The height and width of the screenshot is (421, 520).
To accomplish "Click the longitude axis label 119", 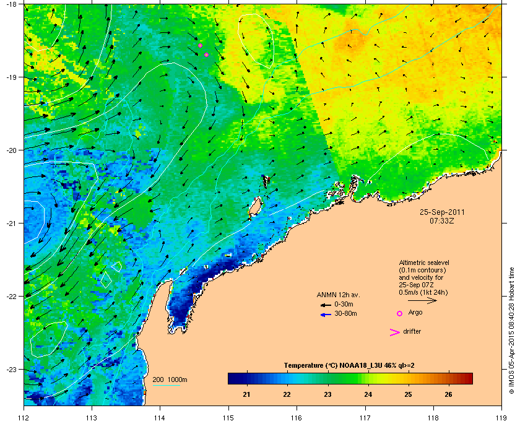I will [502, 417].
